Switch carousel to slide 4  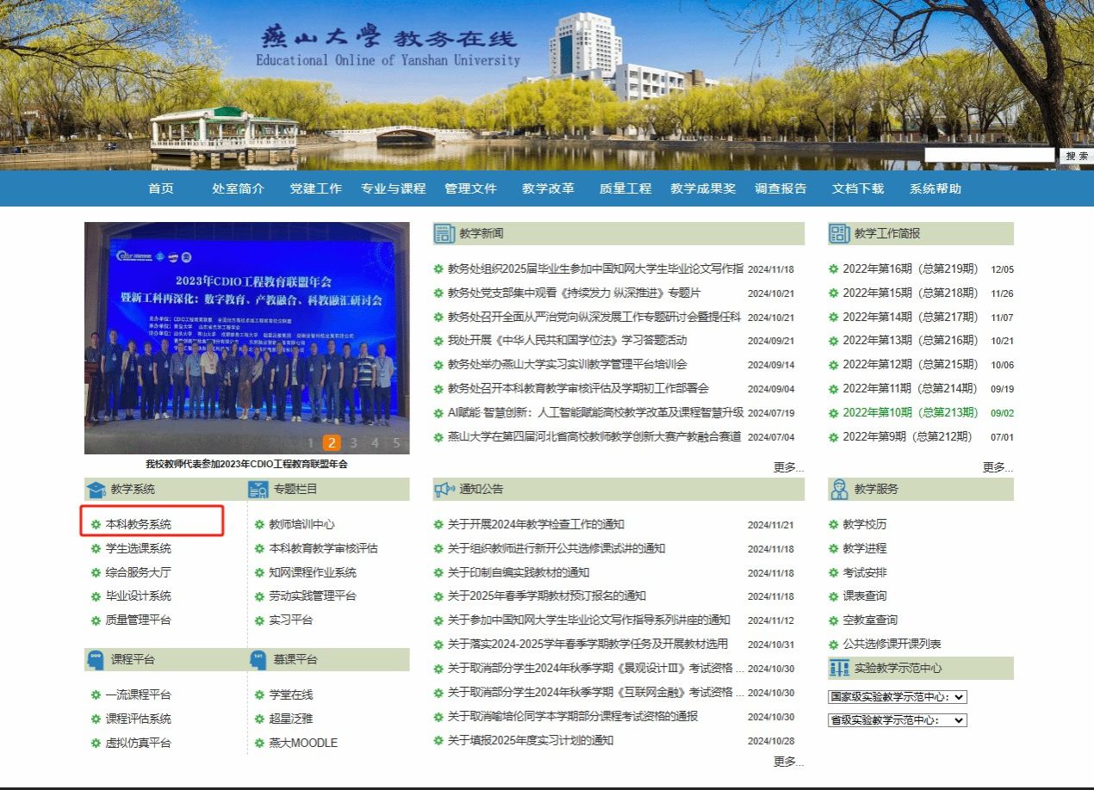[376, 443]
